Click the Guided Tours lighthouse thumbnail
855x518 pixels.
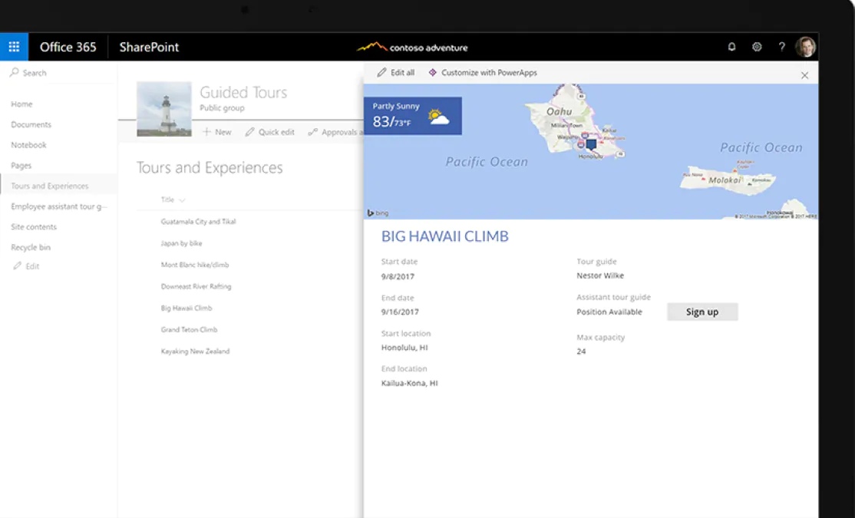pyautogui.click(x=163, y=109)
